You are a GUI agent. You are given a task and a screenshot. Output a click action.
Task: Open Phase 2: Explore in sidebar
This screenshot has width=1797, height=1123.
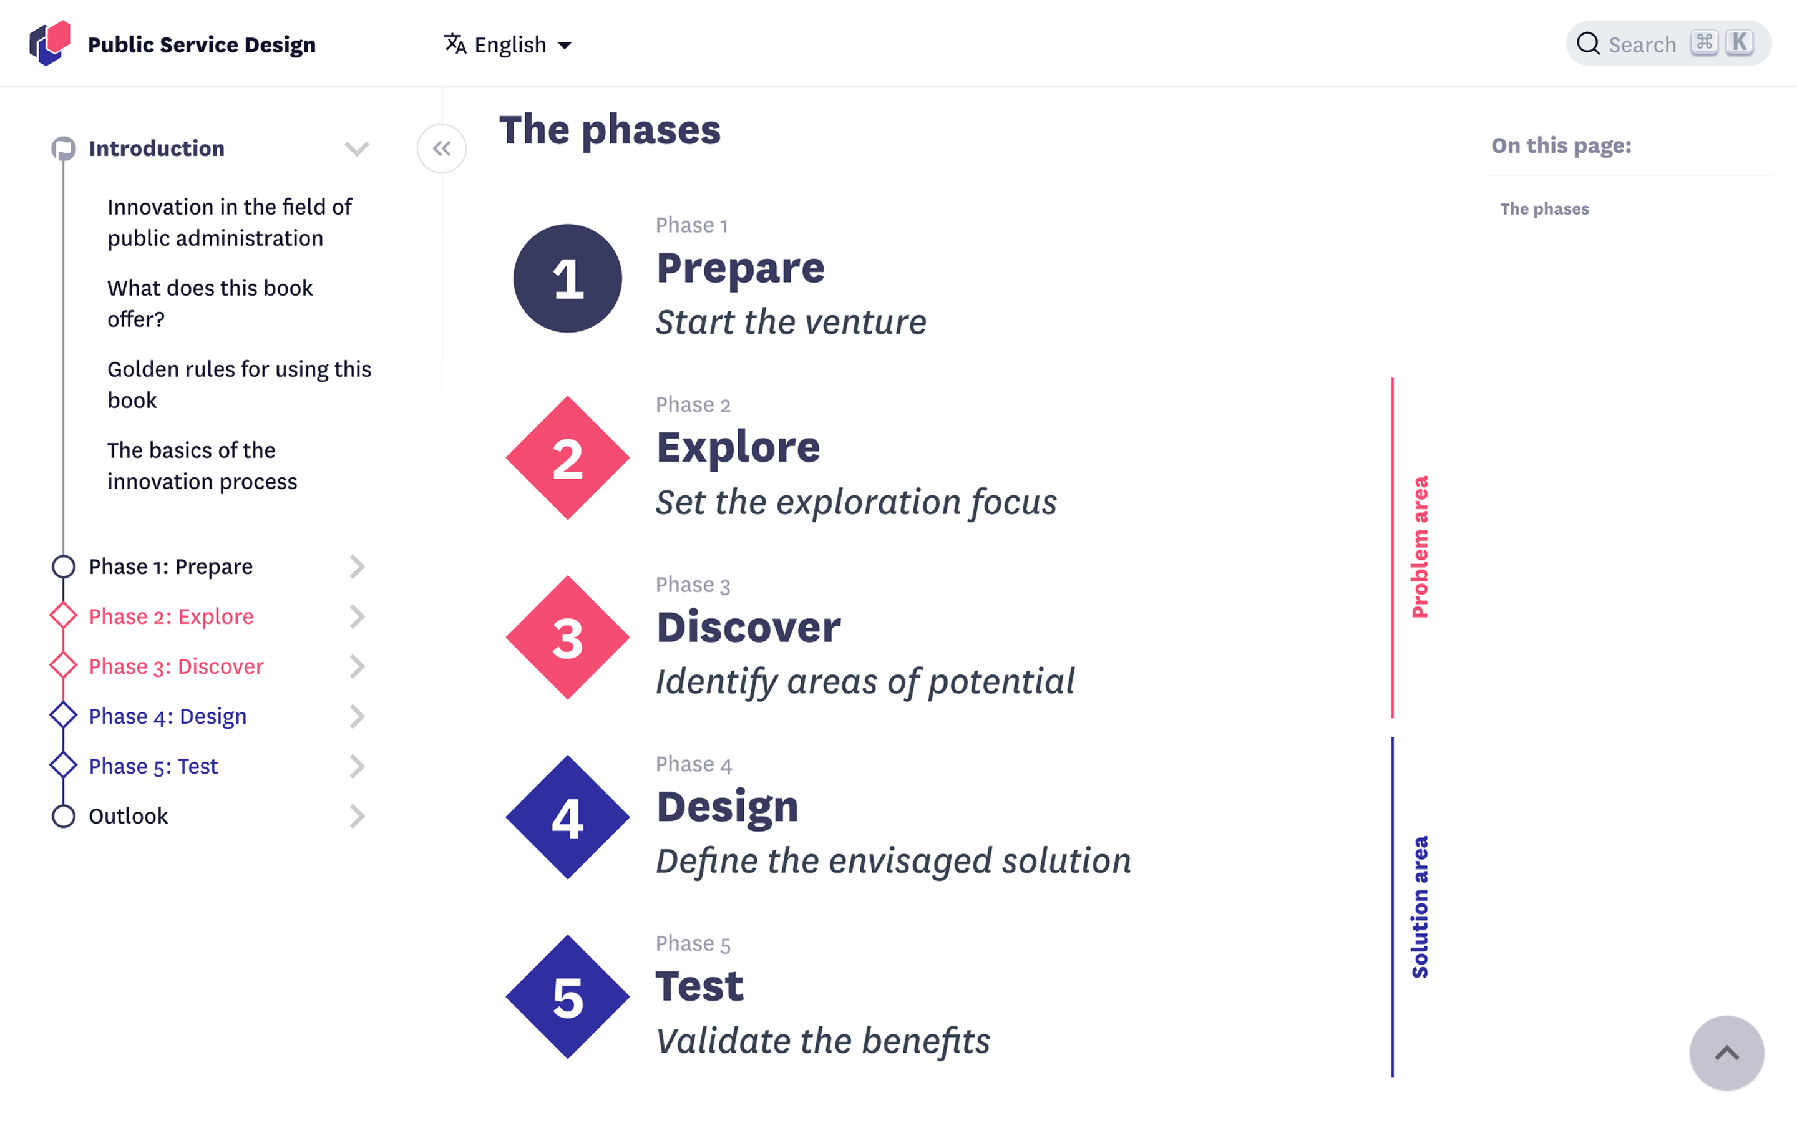171,616
